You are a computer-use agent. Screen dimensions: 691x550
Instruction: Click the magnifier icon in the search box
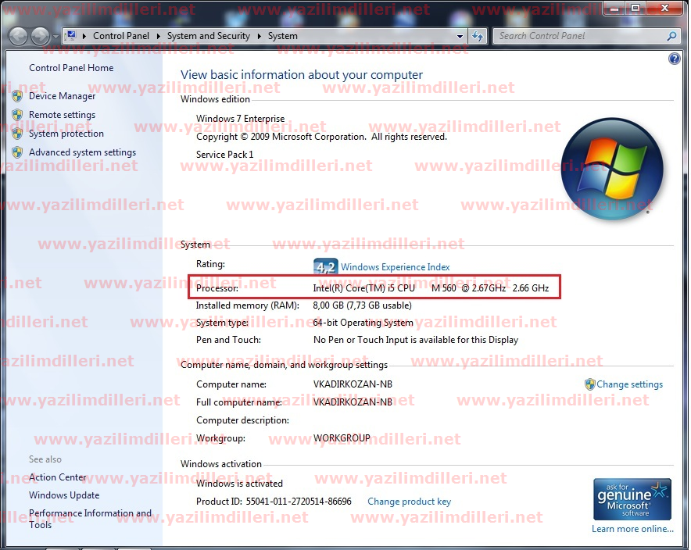pos(671,36)
